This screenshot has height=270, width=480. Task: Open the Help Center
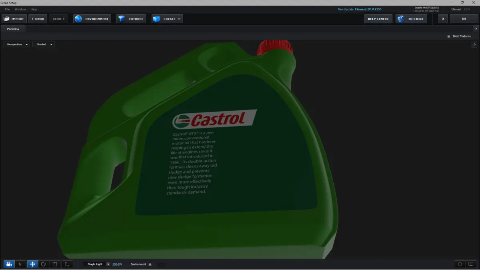378,19
